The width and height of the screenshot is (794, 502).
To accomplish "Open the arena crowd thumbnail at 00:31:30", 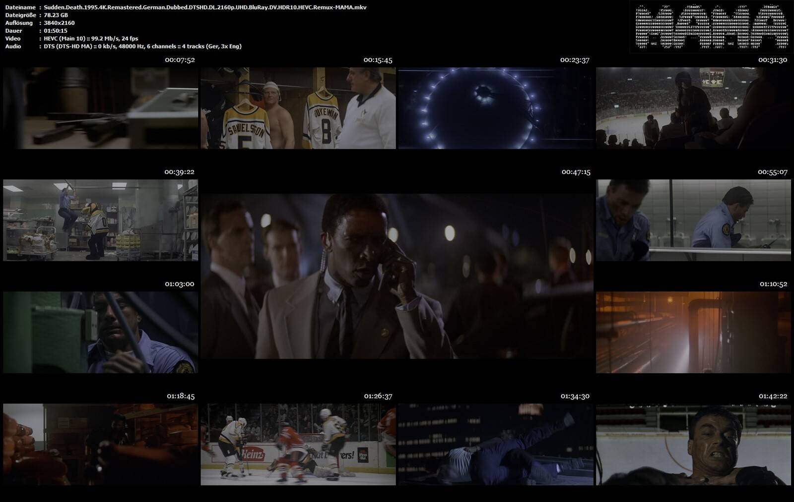I will (693, 108).
